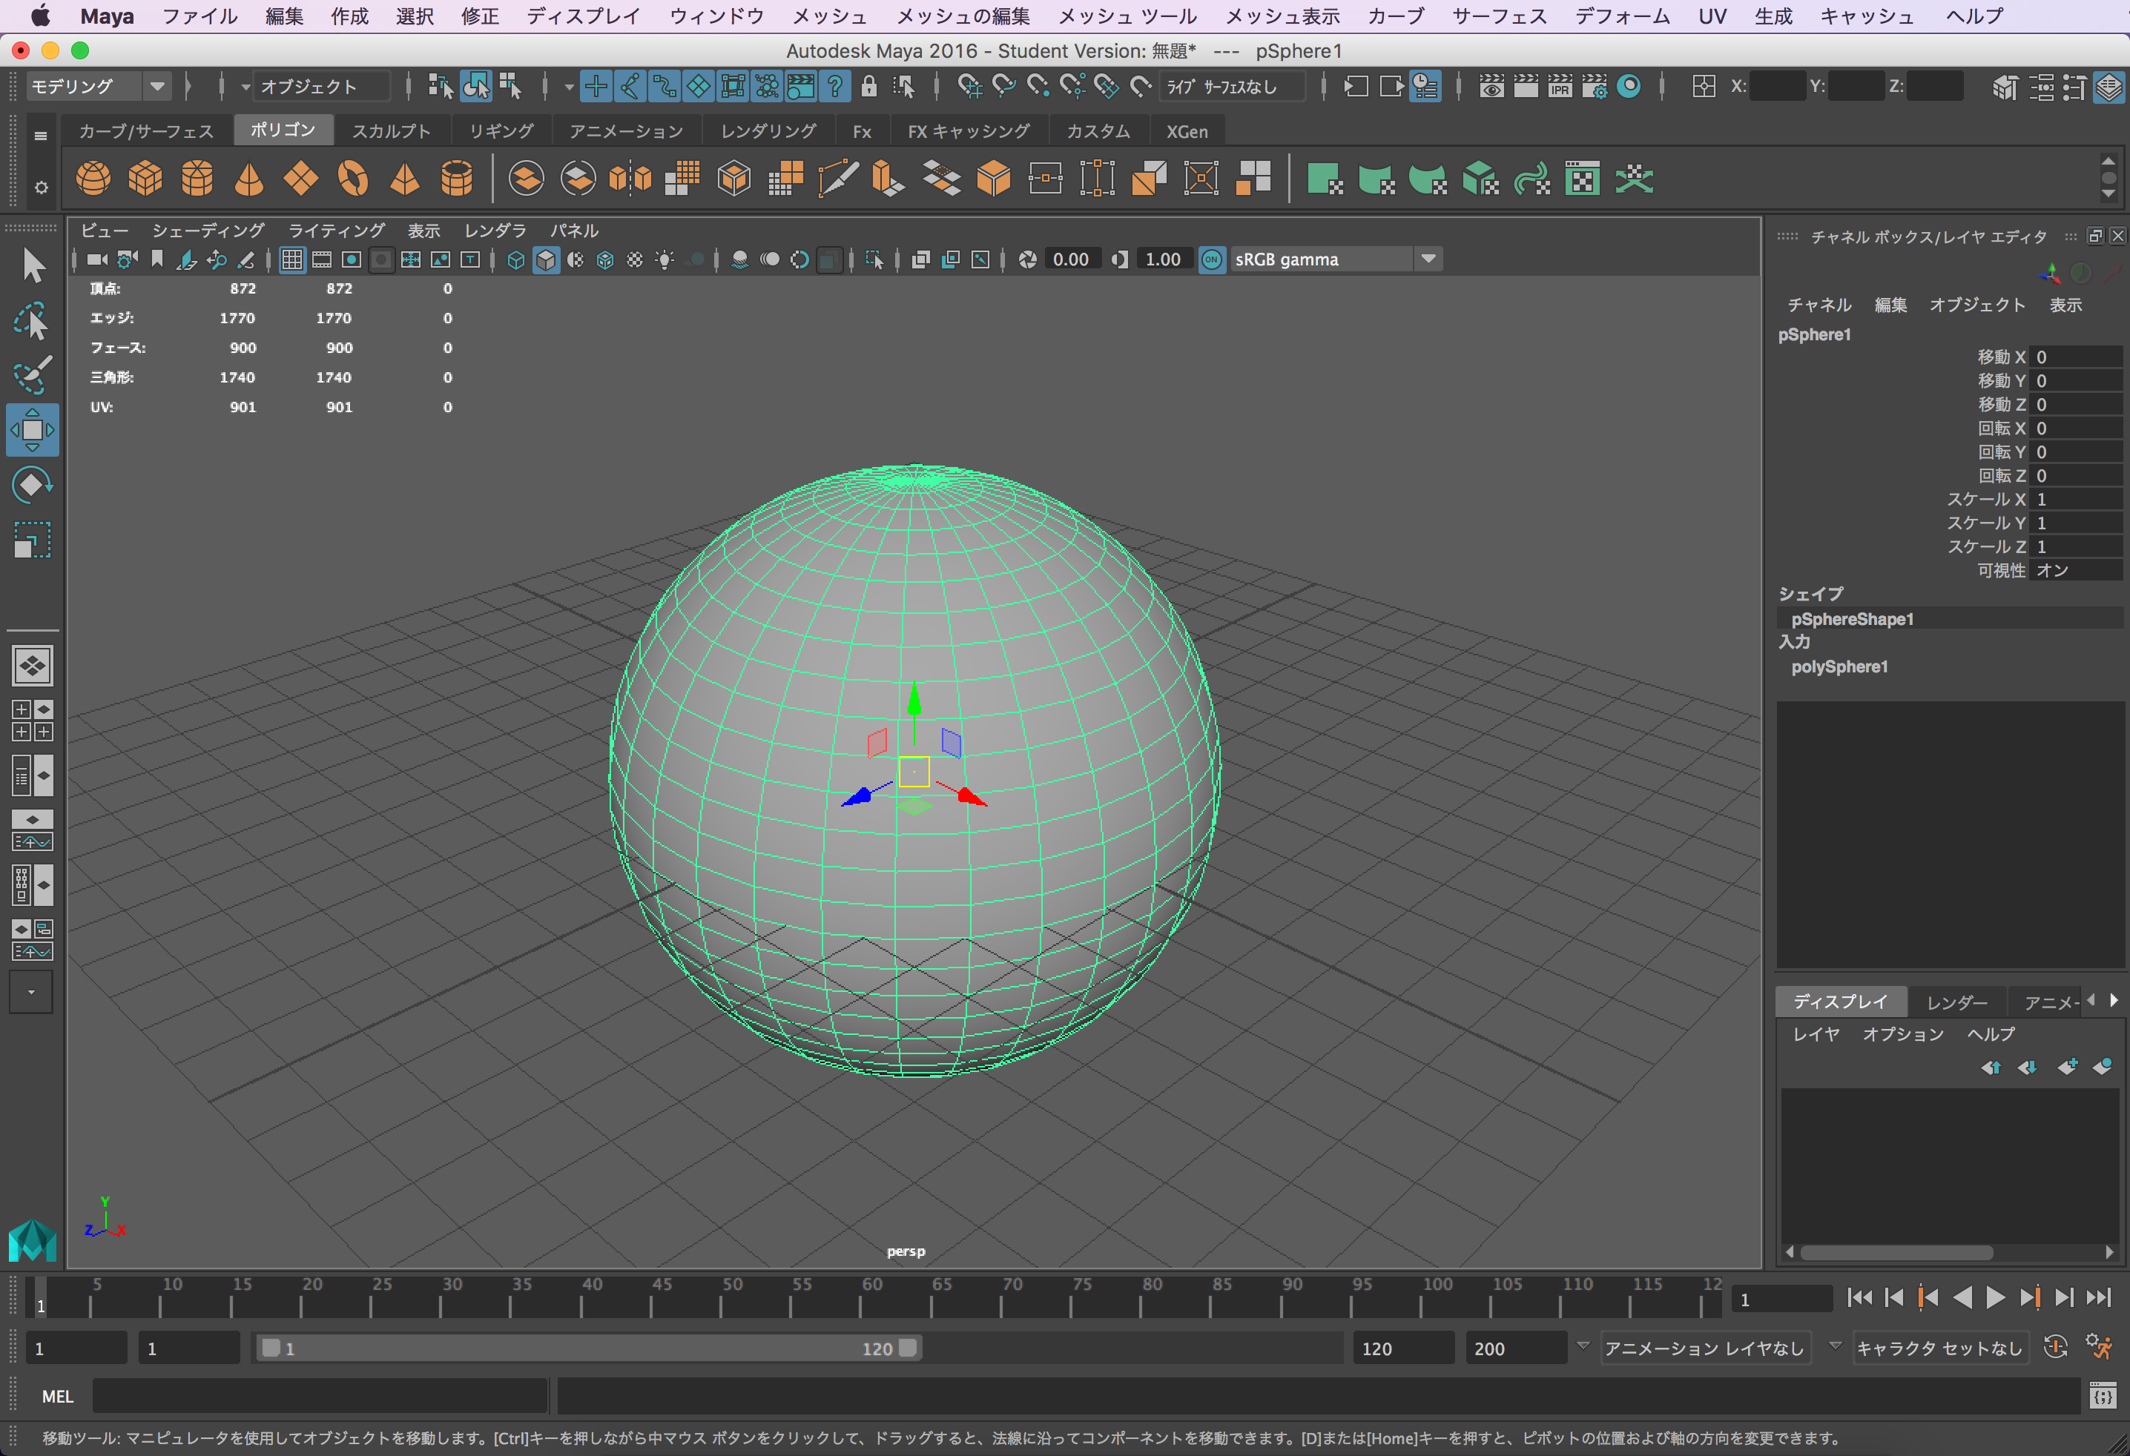Toggle the viewport grid display button
The height and width of the screenshot is (1456, 2130).
point(291,260)
